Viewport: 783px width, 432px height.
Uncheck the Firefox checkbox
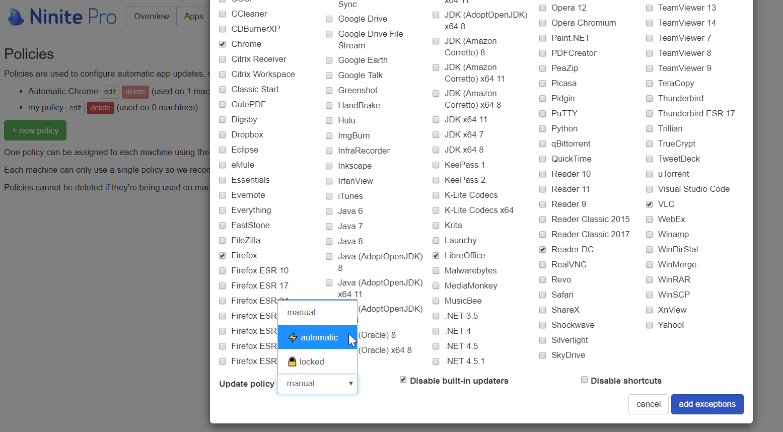point(222,256)
